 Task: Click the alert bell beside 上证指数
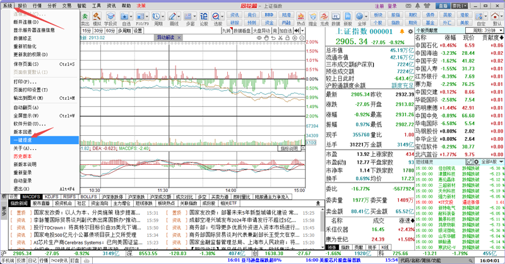403,30
